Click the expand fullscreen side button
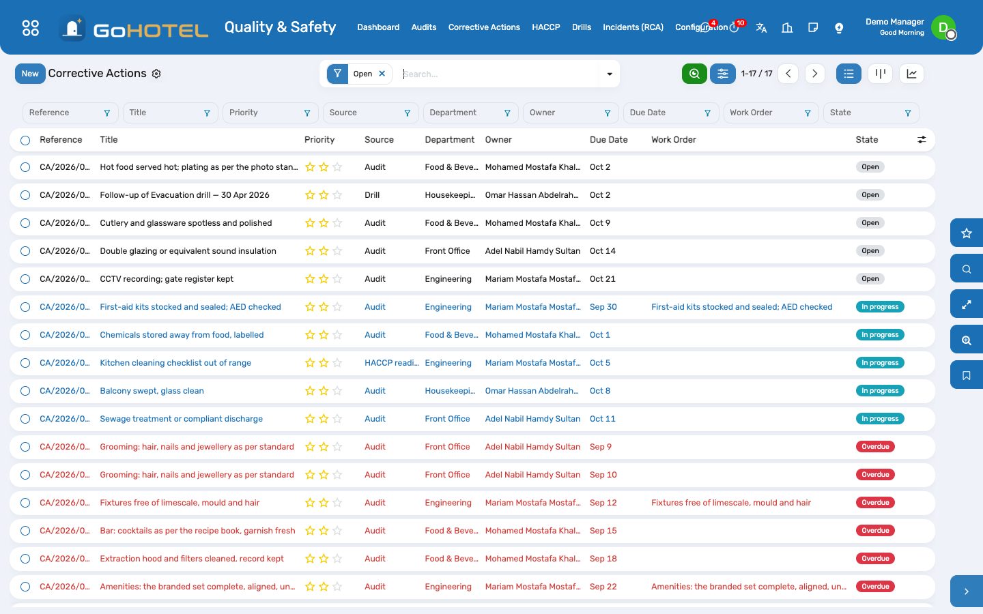The height and width of the screenshot is (614, 983). pyautogui.click(x=967, y=304)
